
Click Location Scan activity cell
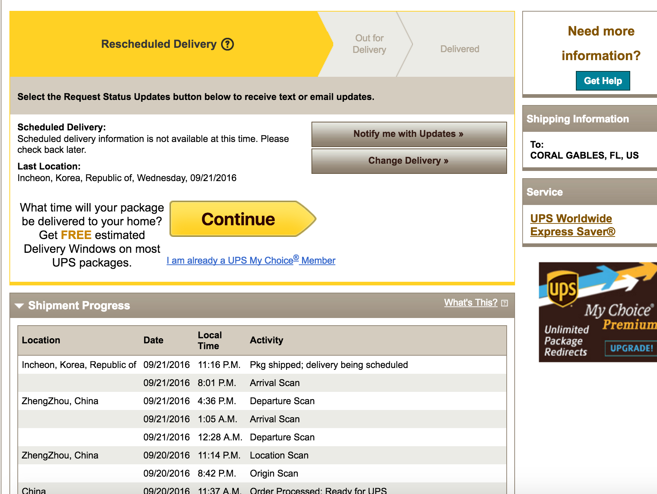[x=279, y=455]
